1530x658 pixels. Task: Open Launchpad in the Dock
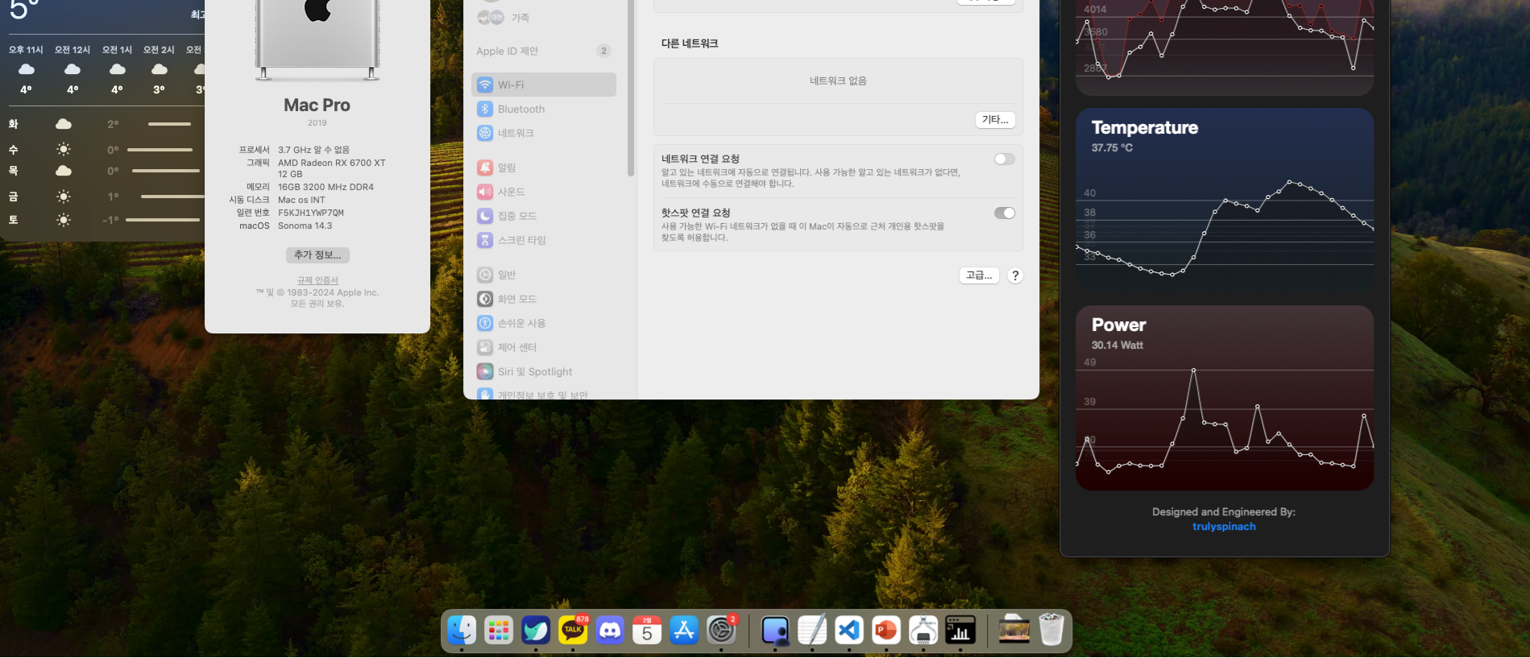[499, 630]
